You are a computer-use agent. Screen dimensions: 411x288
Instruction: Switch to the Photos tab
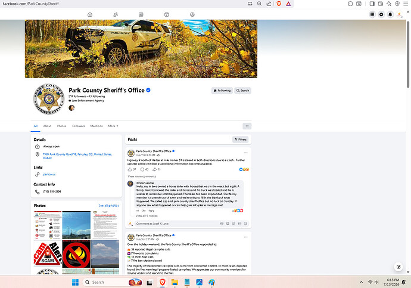tap(61, 126)
